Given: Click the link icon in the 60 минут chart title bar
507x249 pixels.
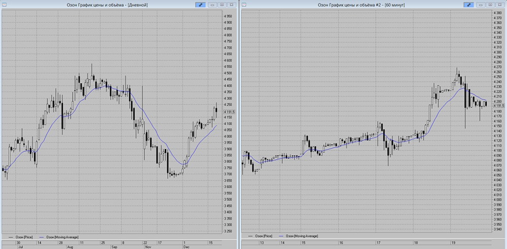Looking at the screenshot, I should 468,5.
